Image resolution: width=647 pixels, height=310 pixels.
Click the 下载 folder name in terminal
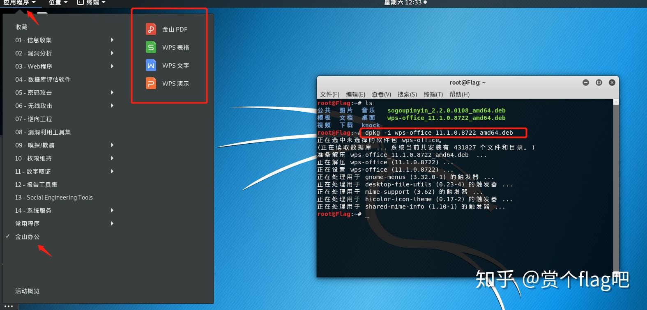pyautogui.click(x=346, y=125)
